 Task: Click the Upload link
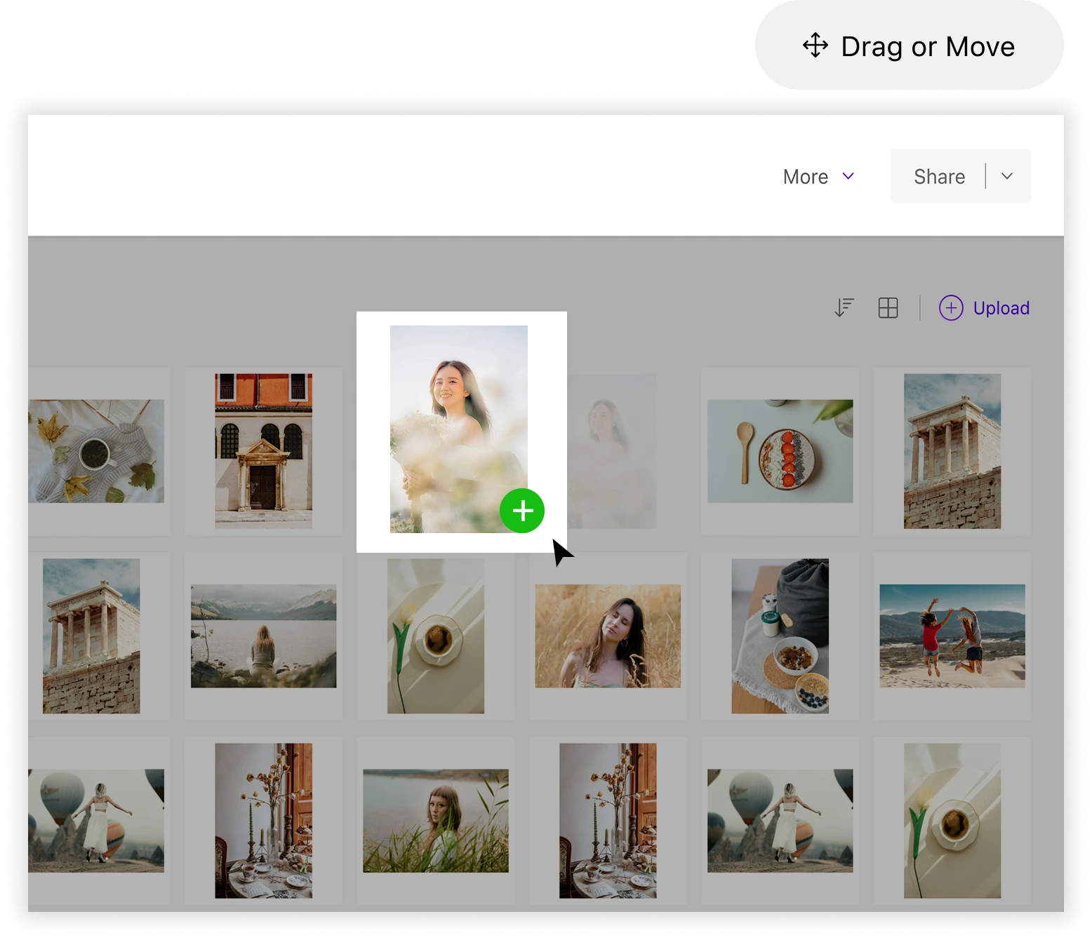1001,308
